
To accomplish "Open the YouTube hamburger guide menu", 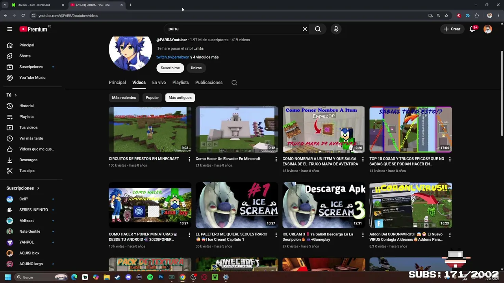I will [10, 29].
